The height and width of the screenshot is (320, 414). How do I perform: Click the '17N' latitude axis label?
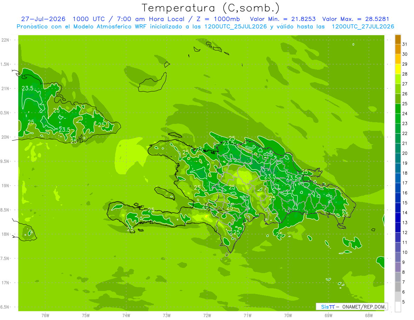tap(6, 283)
